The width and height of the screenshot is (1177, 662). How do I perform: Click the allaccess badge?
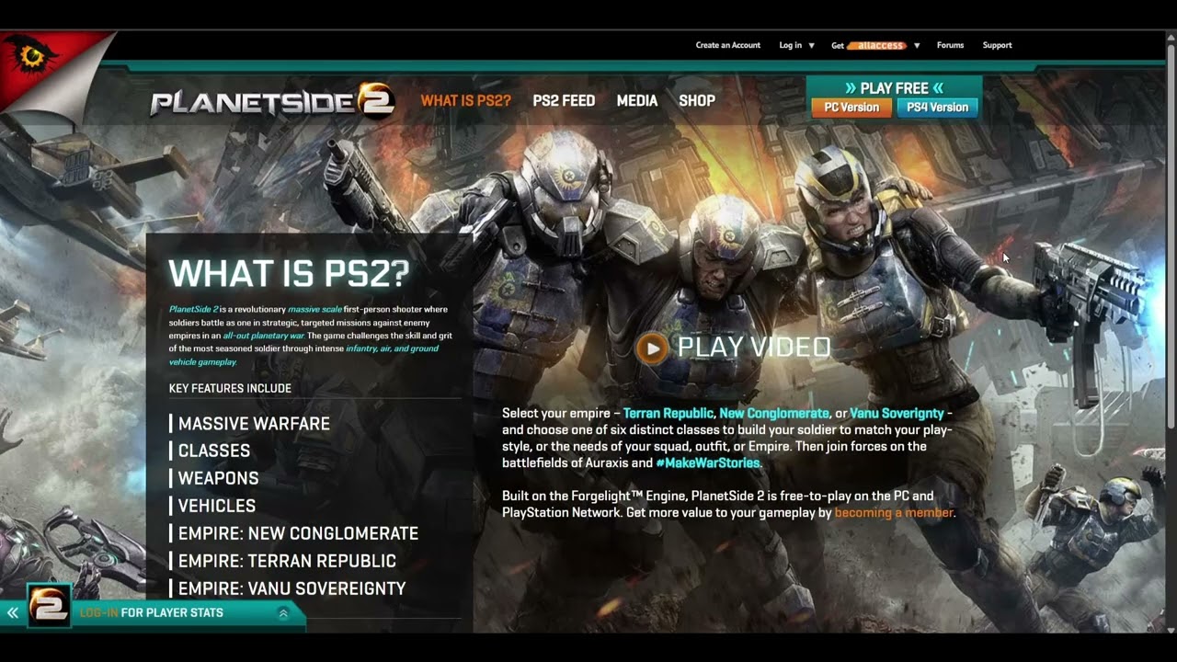coord(878,45)
